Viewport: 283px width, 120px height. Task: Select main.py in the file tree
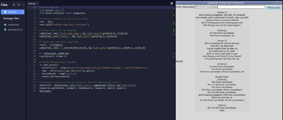(x=13, y=12)
